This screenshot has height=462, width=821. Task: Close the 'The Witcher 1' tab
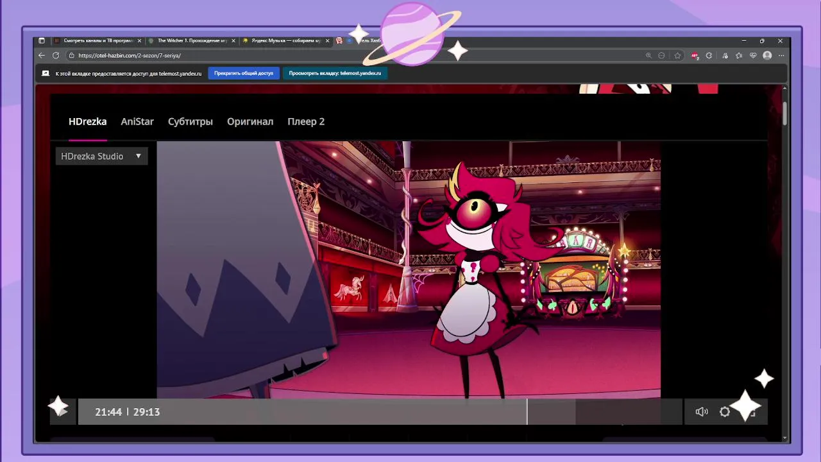tap(233, 40)
